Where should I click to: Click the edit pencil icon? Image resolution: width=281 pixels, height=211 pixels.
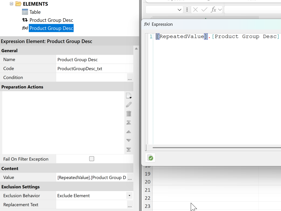point(129,105)
